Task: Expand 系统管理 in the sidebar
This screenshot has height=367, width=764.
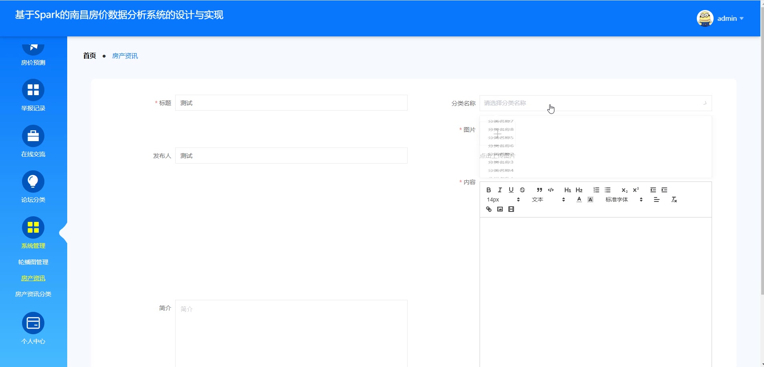Action: pos(33,233)
